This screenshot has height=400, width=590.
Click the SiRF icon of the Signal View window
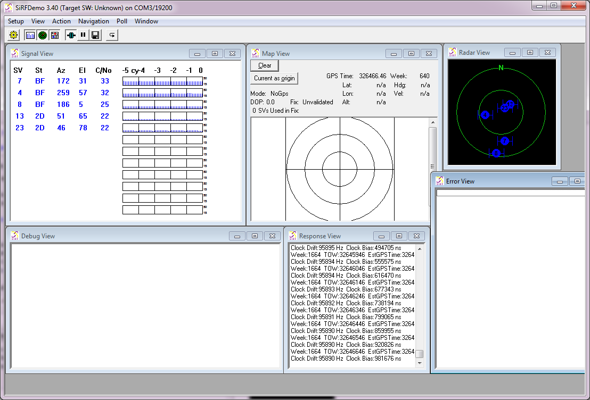(15, 53)
